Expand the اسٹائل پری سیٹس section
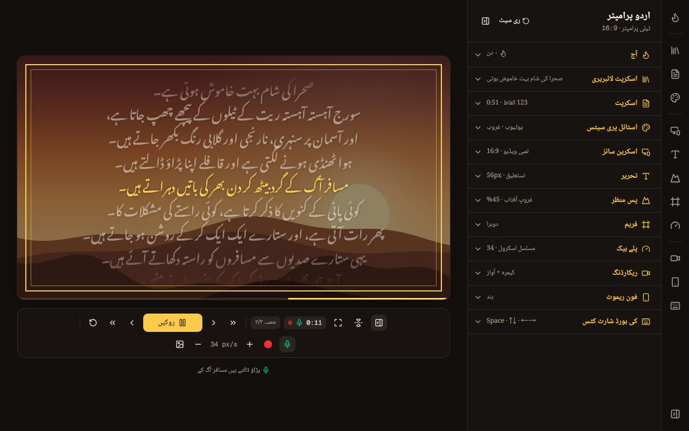 [564, 128]
